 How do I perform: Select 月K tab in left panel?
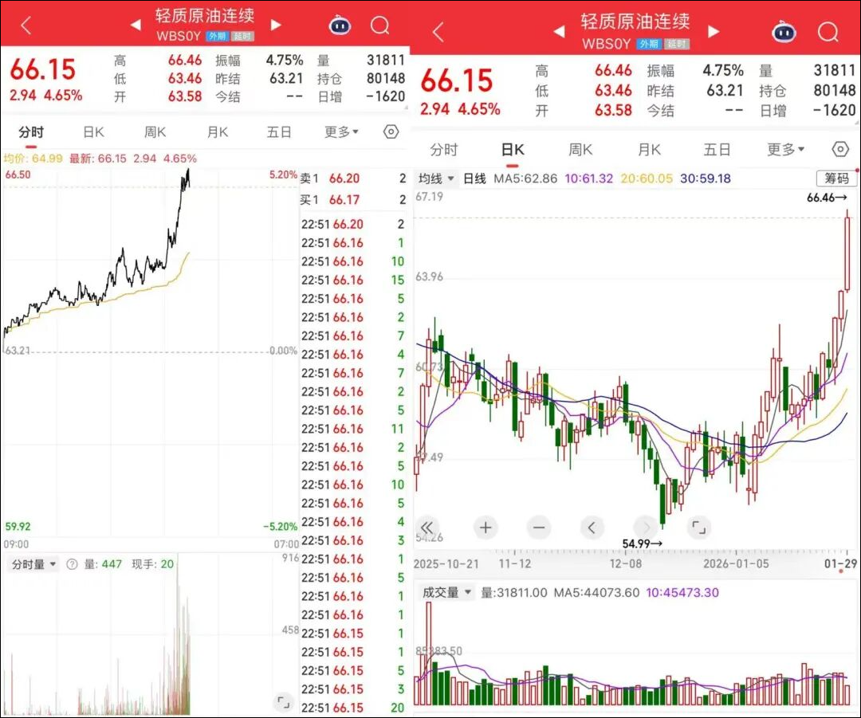pos(218,131)
